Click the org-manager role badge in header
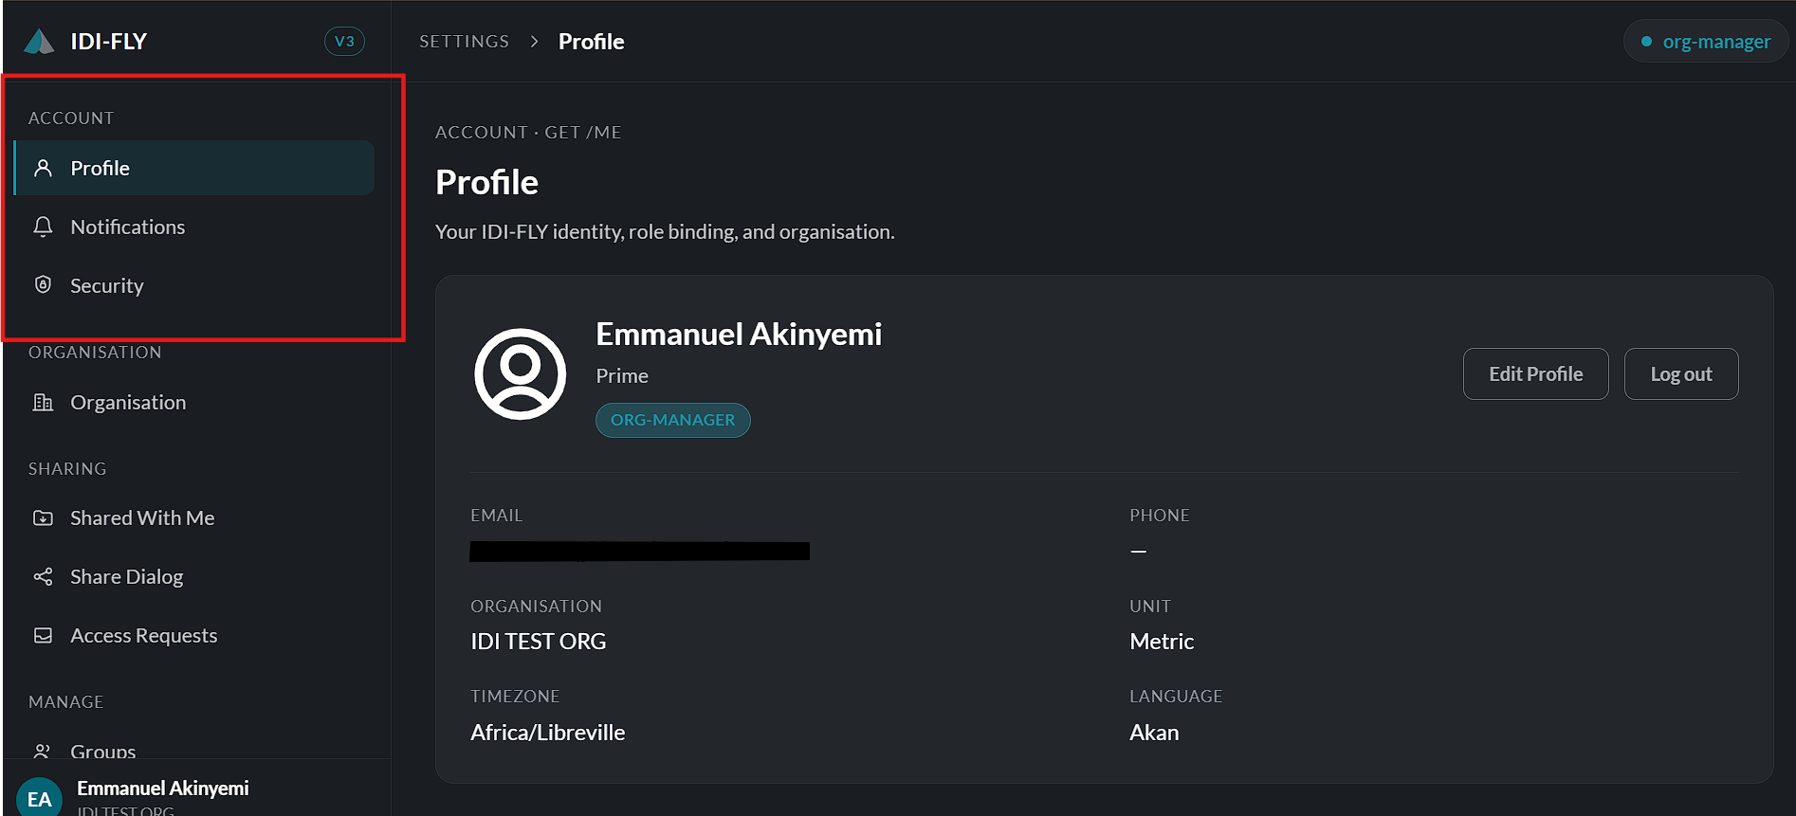1796x816 pixels. click(x=1705, y=42)
